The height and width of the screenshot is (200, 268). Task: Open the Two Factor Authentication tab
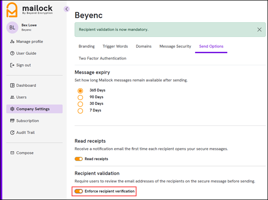[x=102, y=58]
